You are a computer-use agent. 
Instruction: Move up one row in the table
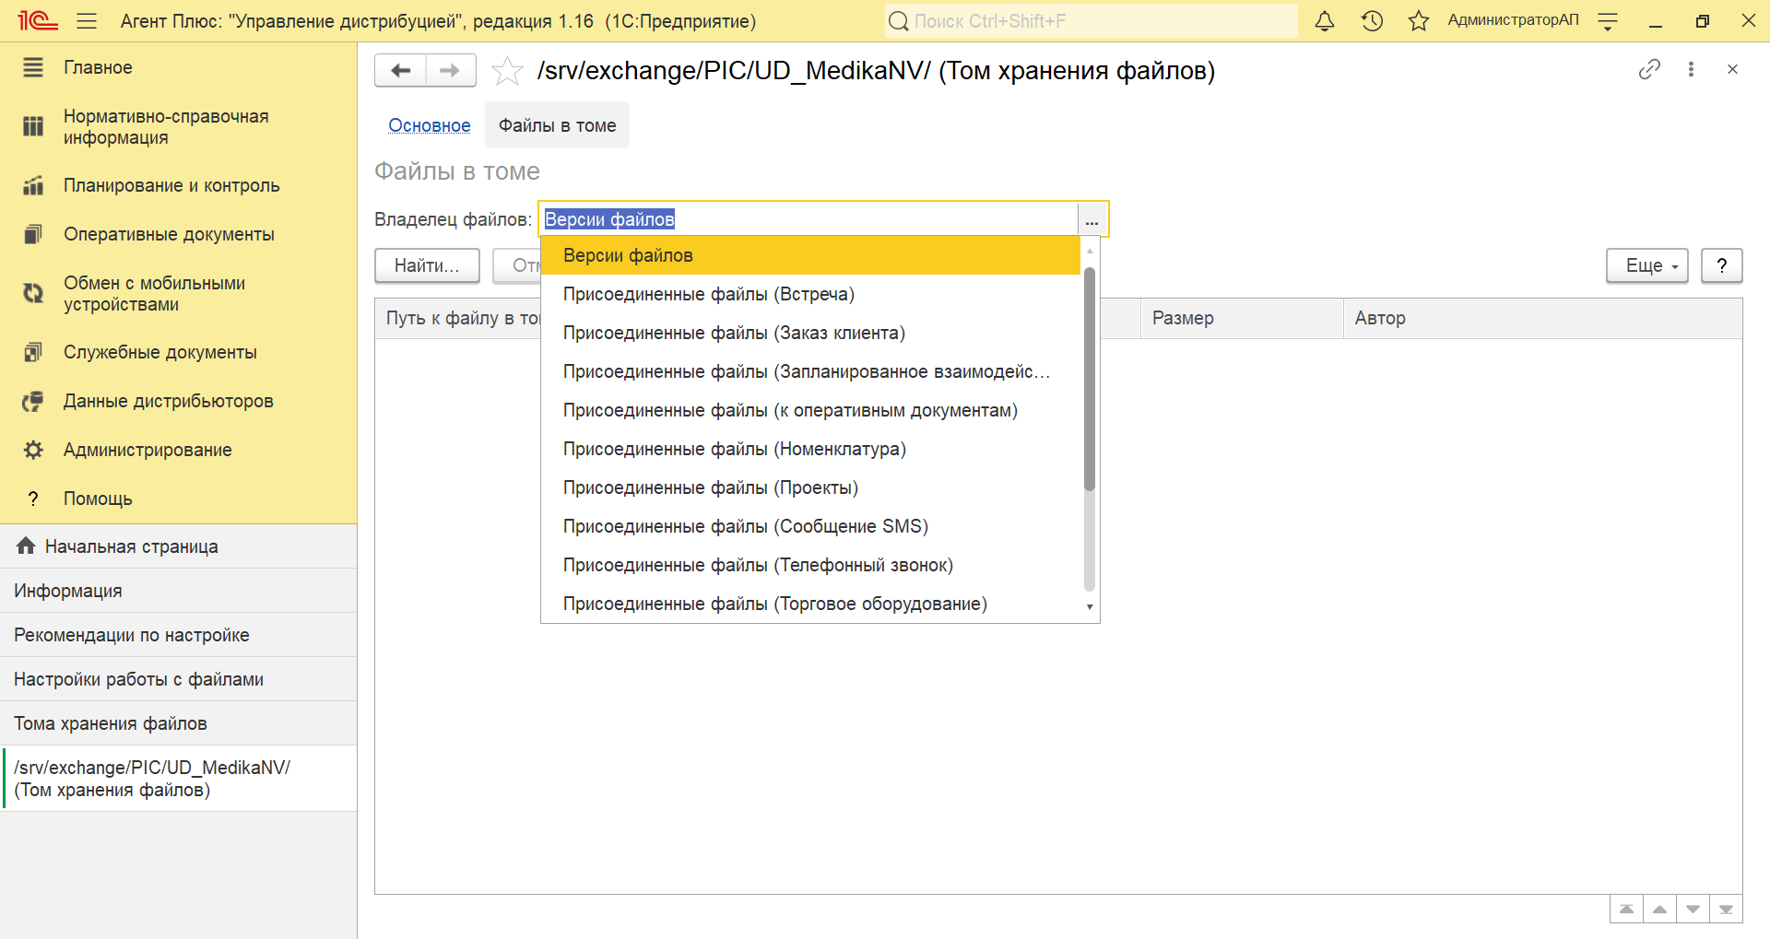(1659, 910)
